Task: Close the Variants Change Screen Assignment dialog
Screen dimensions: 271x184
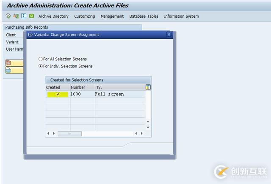Action: pyautogui.click(x=169, y=35)
